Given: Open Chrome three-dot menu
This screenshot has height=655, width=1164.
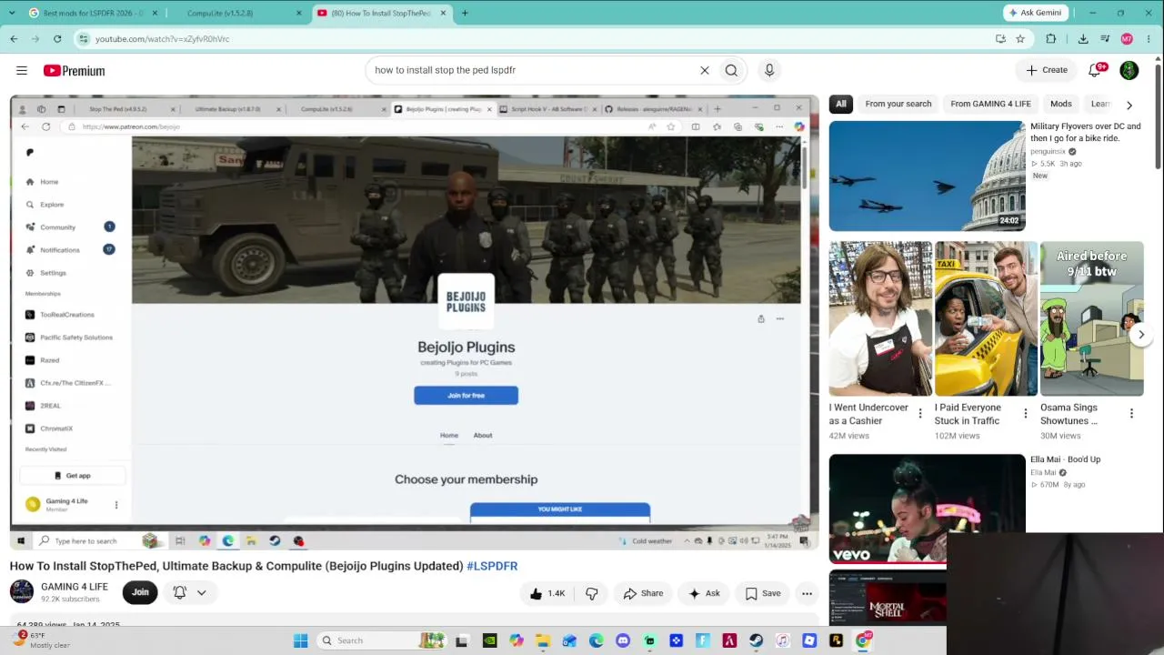Looking at the screenshot, I should (x=1149, y=38).
